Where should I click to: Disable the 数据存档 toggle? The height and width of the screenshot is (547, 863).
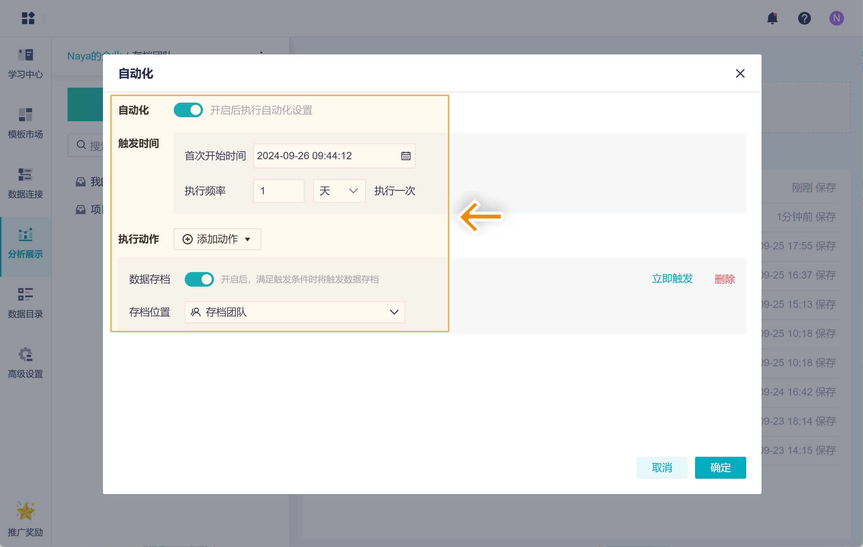click(x=199, y=279)
